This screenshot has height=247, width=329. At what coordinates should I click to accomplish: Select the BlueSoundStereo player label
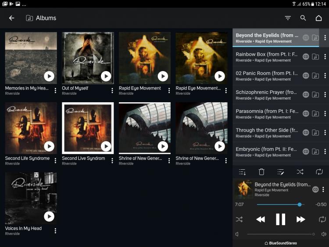281,243
